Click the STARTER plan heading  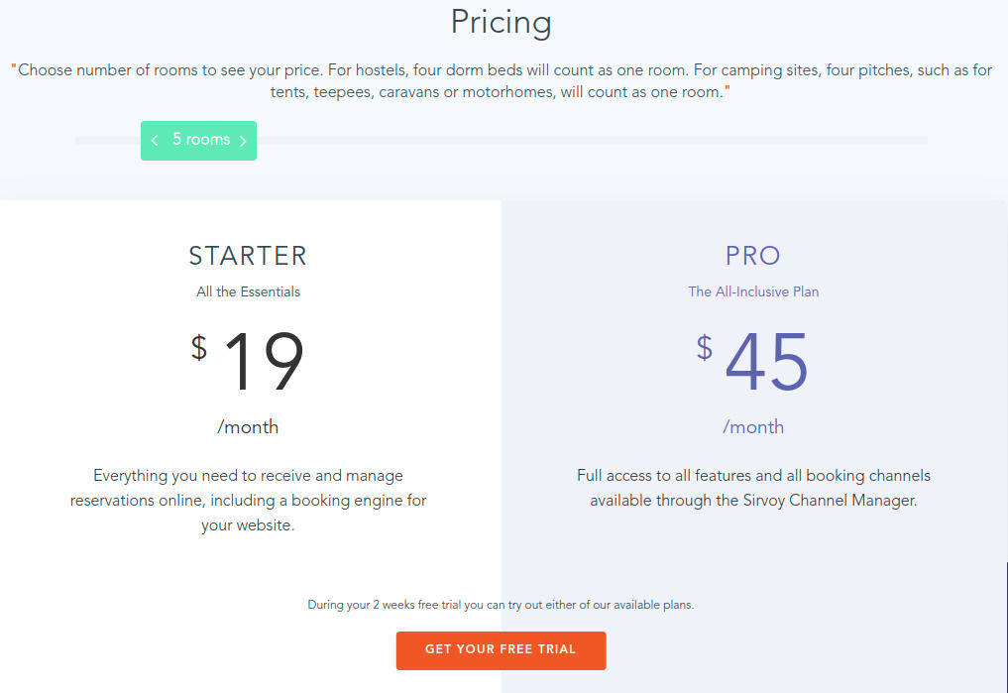(x=247, y=255)
